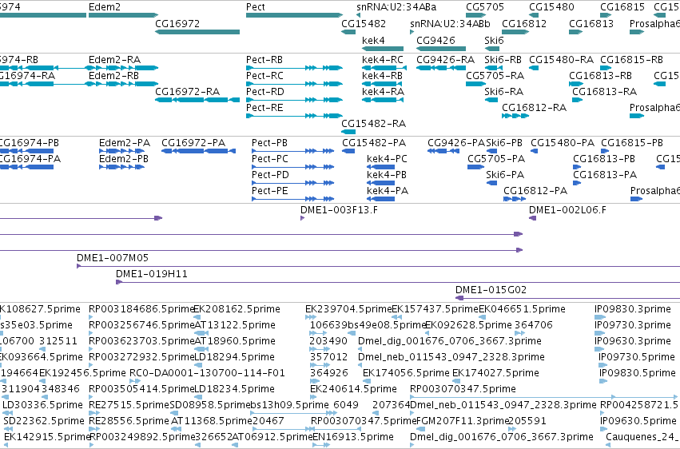680x449 pixels.
Task: Select the FGM207F11.3prime EST
Action: click(419, 429)
